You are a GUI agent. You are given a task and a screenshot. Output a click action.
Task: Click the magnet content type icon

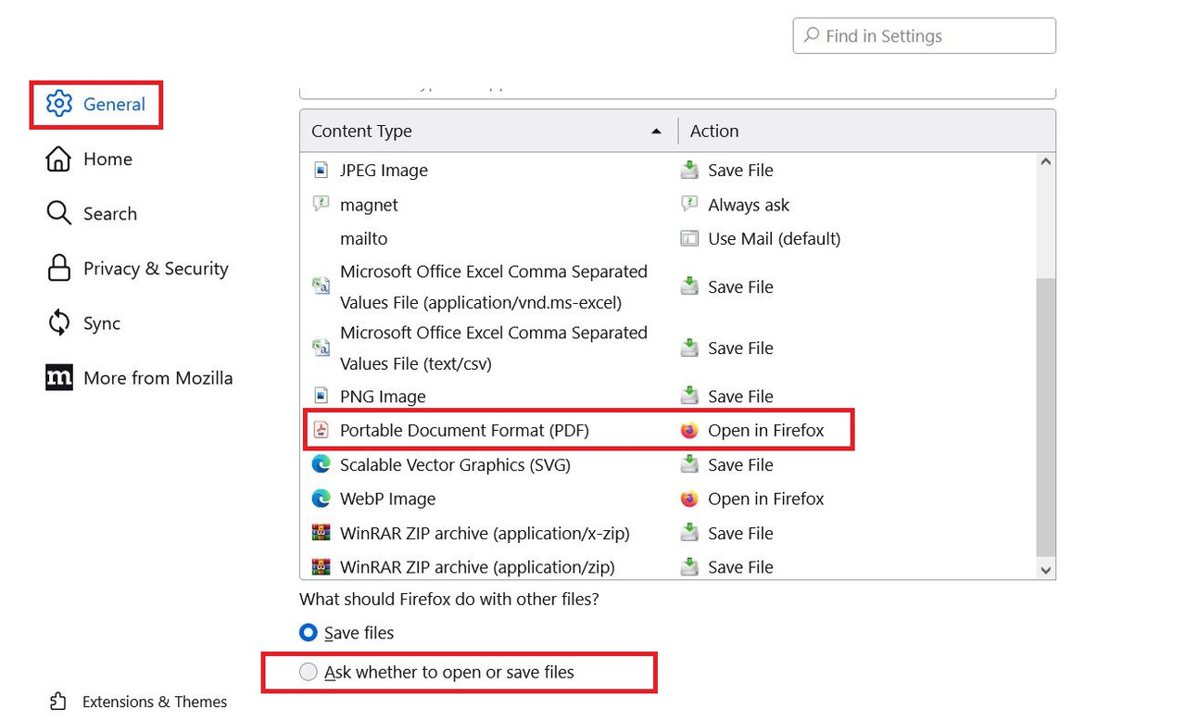[321, 204]
